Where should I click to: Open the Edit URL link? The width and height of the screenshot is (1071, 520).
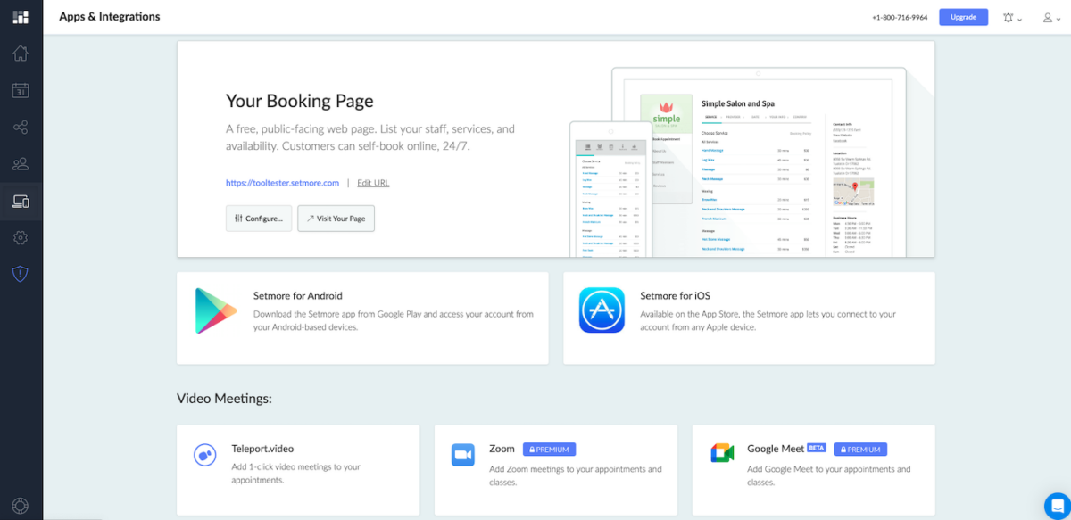(372, 182)
